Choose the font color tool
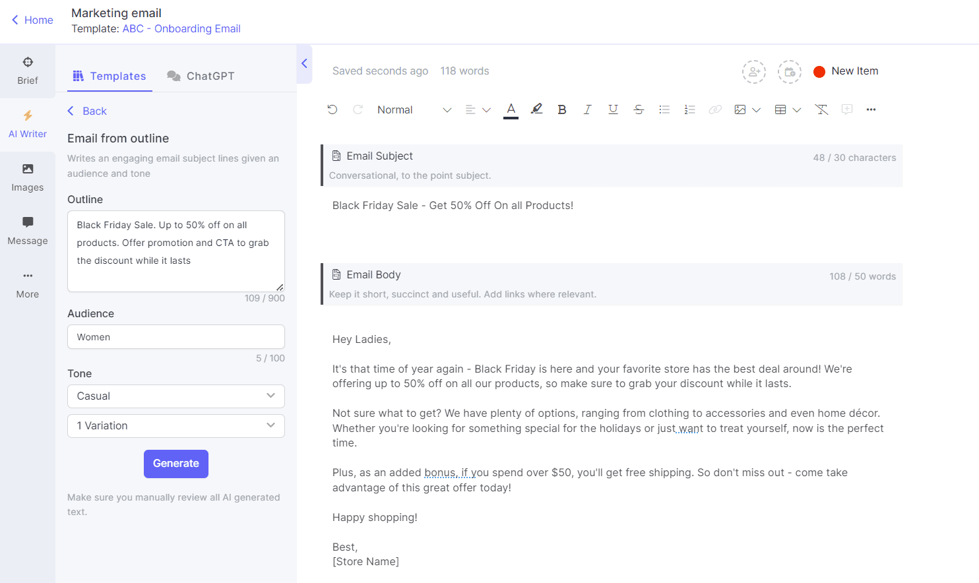Viewport: 979px width, 583px height. click(x=511, y=110)
